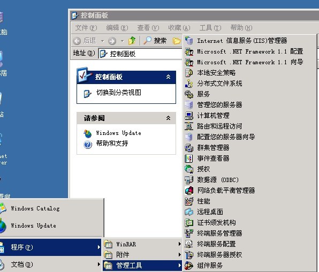Click the 地址 bar field
Screen dimensions: 319x272
pyautogui.click(x=140, y=54)
